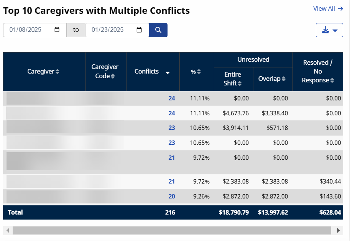The height and width of the screenshot is (241, 350).
Task: Click the magnifying glass search button
Action: (158, 30)
